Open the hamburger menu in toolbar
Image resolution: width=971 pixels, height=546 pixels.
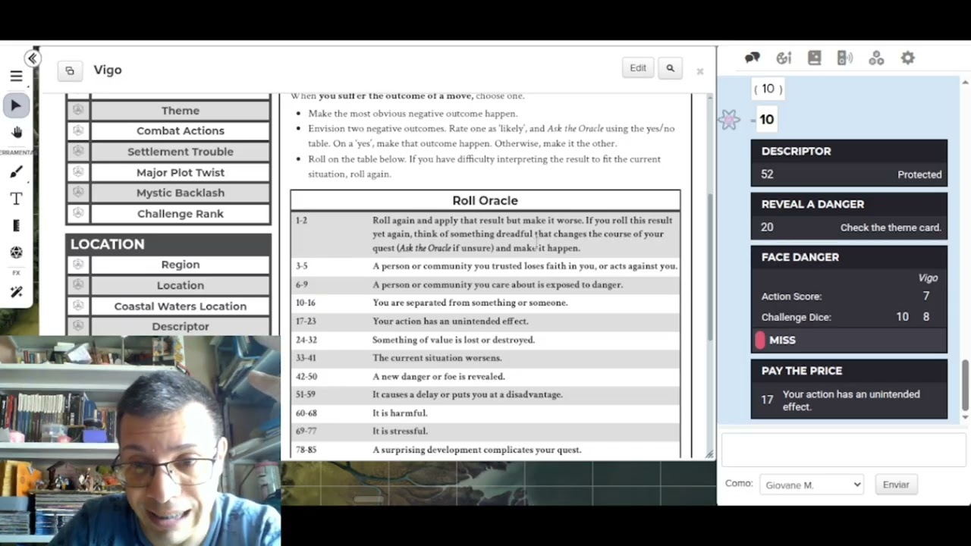(16, 77)
